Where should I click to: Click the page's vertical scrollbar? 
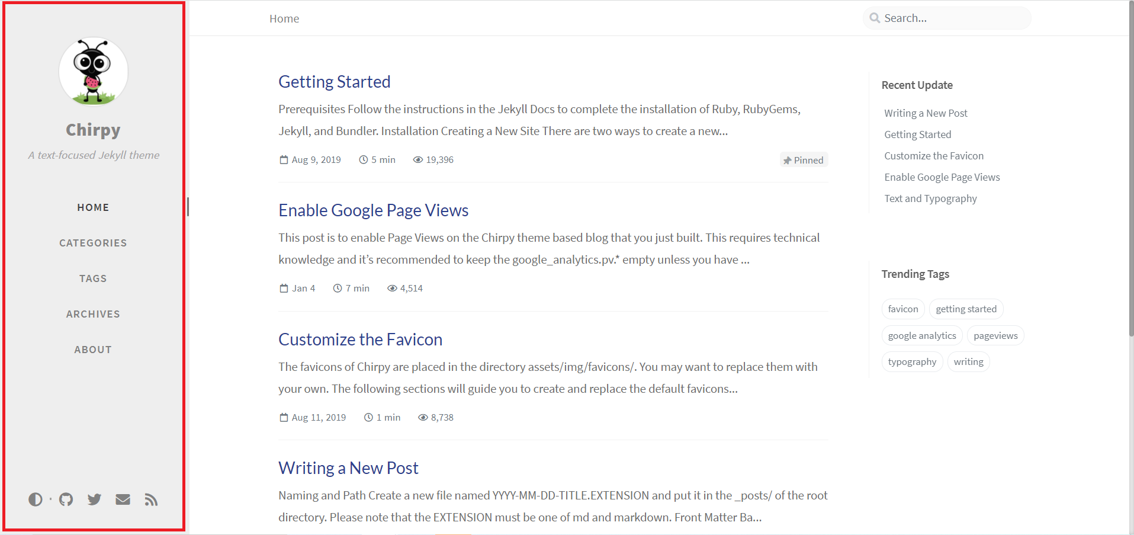(1131, 178)
